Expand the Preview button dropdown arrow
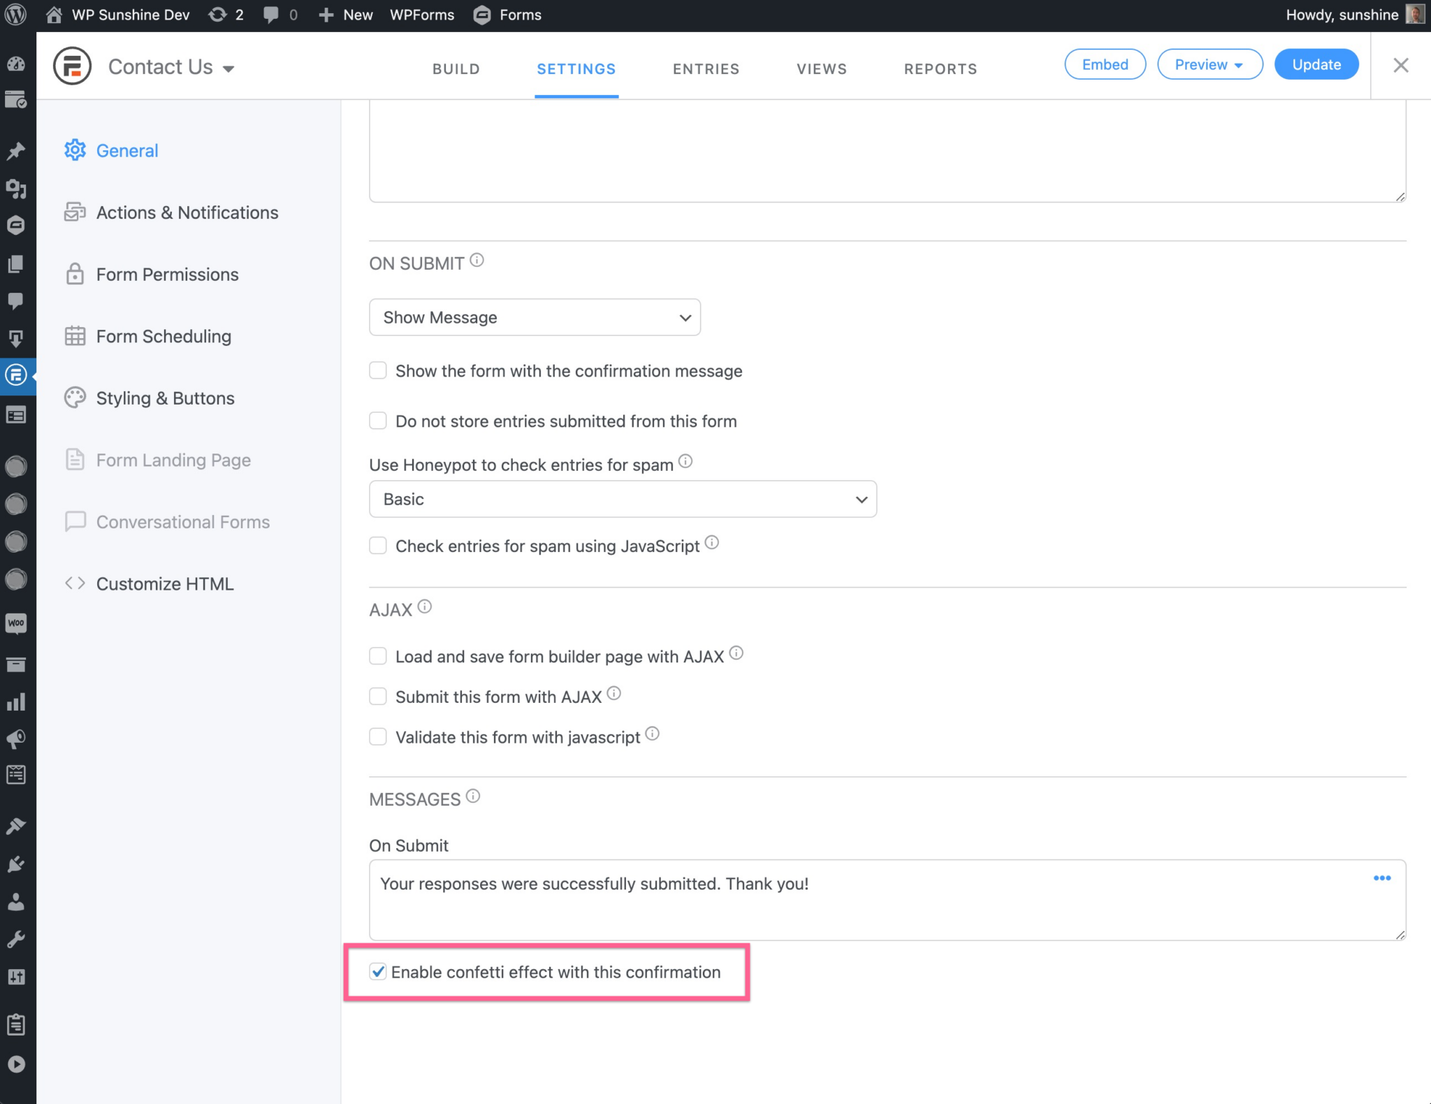The height and width of the screenshot is (1104, 1431). [1240, 64]
